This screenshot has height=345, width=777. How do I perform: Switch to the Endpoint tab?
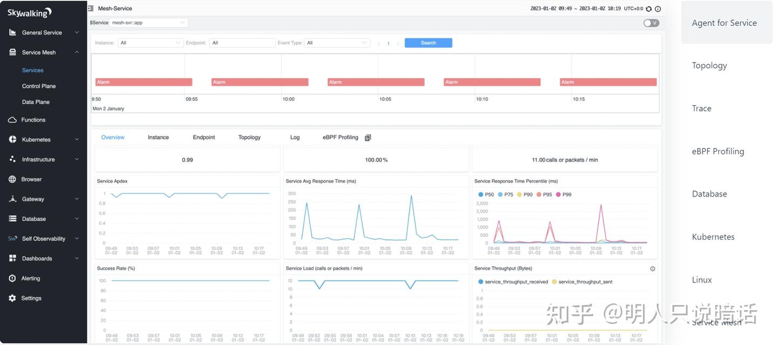204,137
